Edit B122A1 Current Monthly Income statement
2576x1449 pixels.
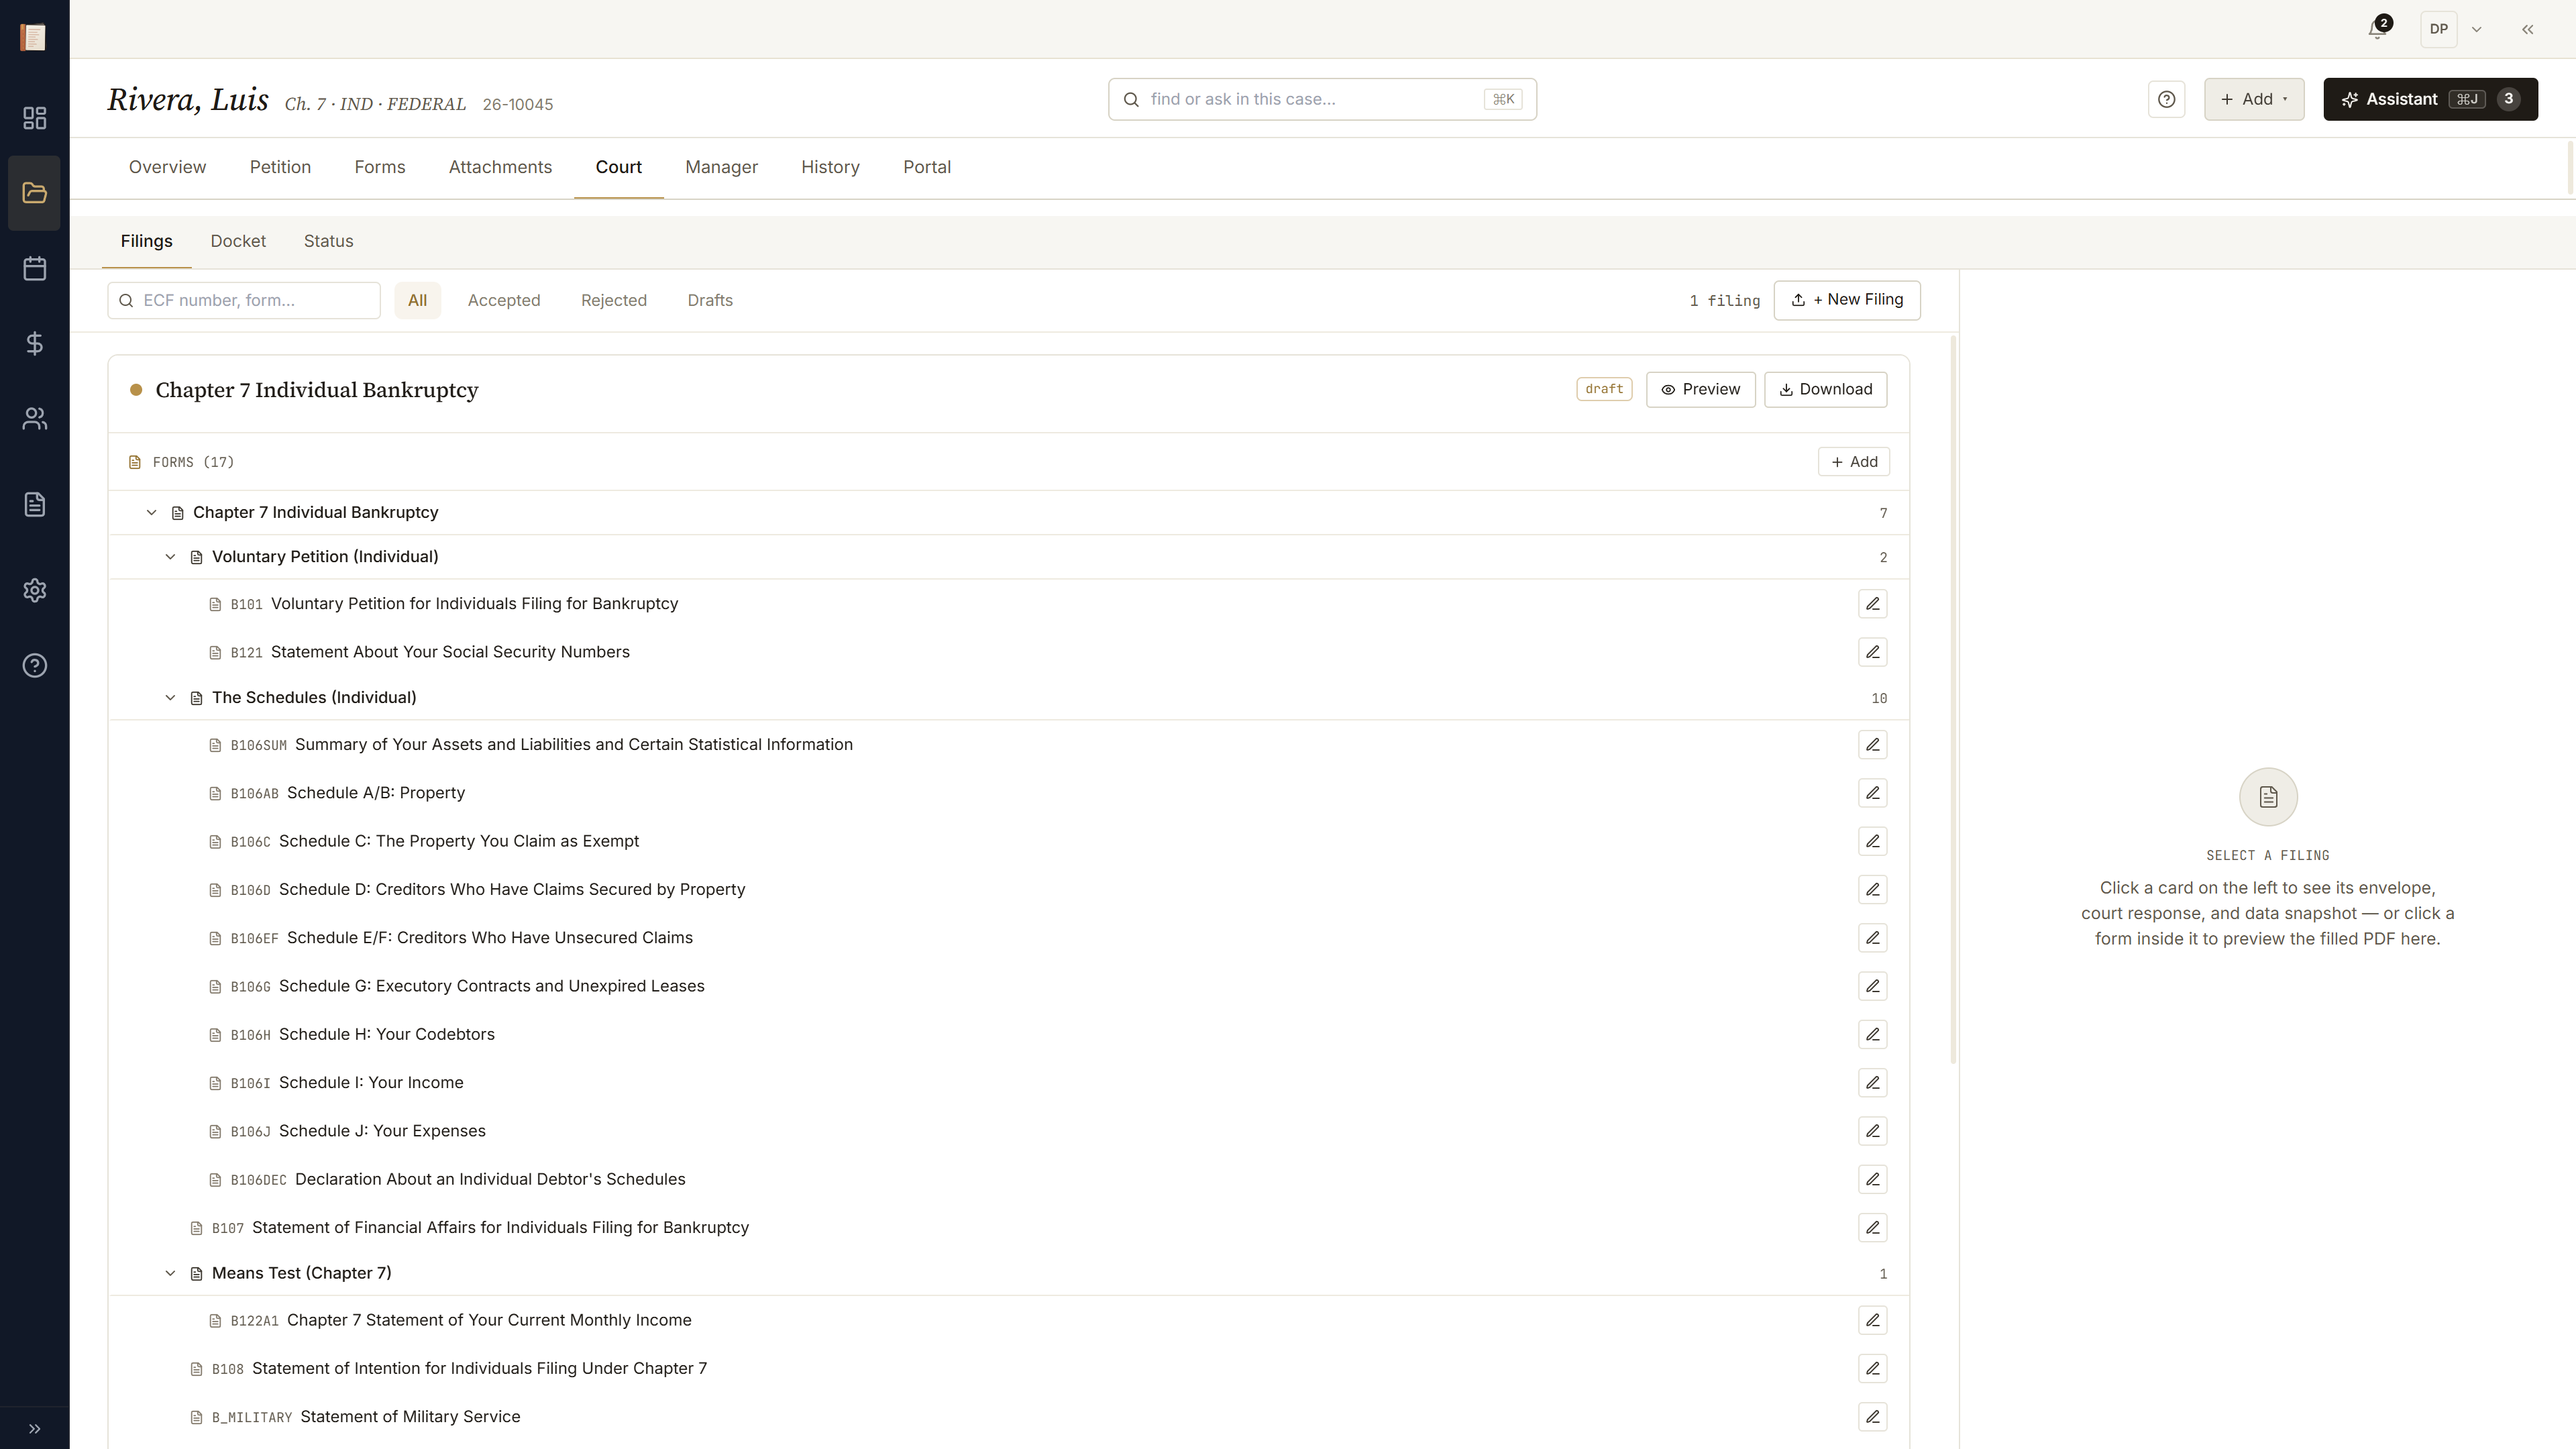pyautogui.click(x=1872, y=1320)
